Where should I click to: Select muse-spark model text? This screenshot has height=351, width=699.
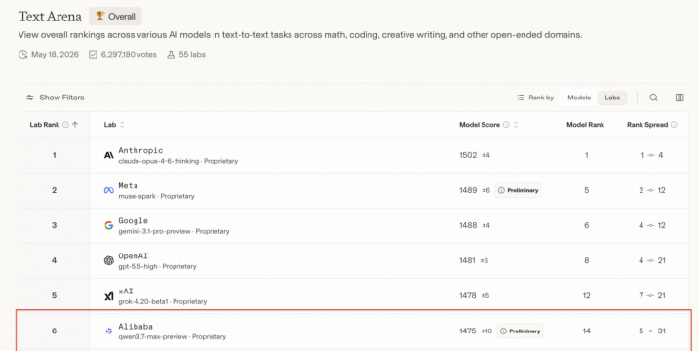136,196
